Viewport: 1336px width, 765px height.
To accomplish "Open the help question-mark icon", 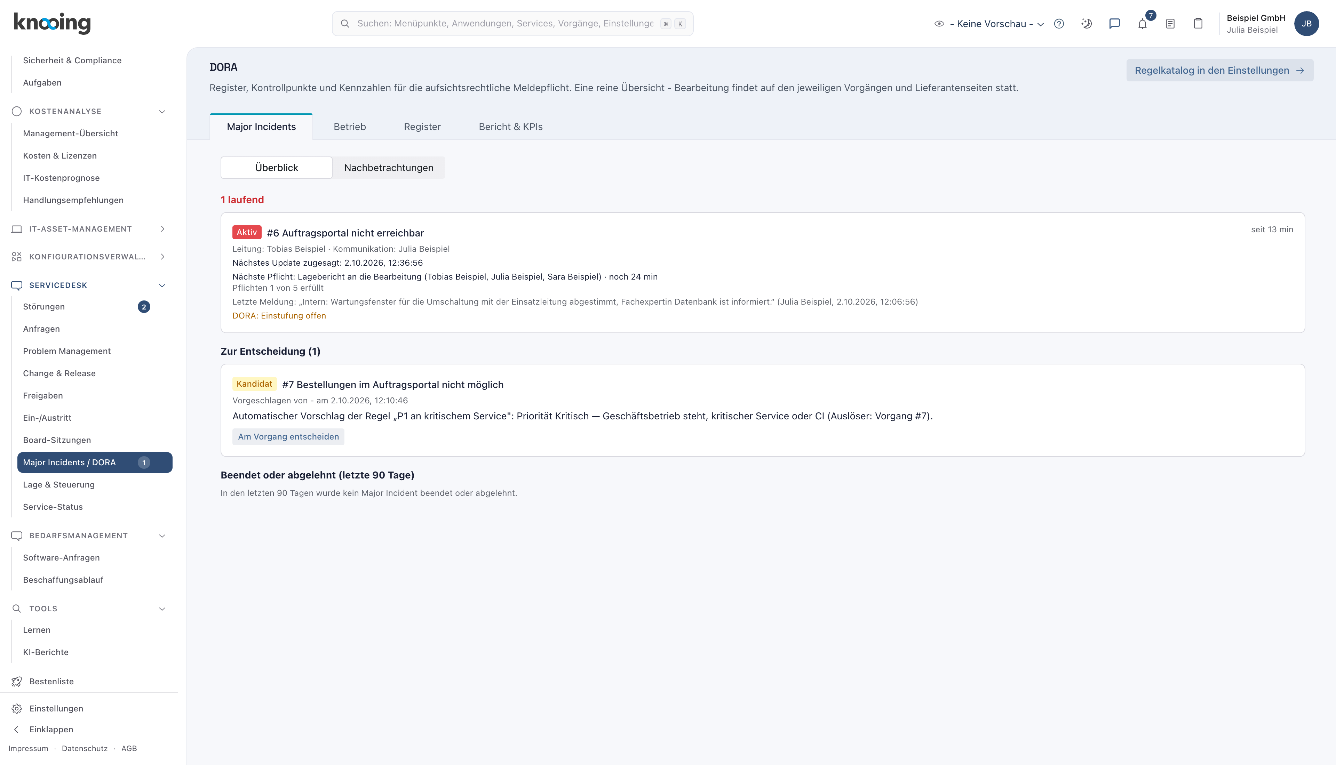I will click(1059, 24).
